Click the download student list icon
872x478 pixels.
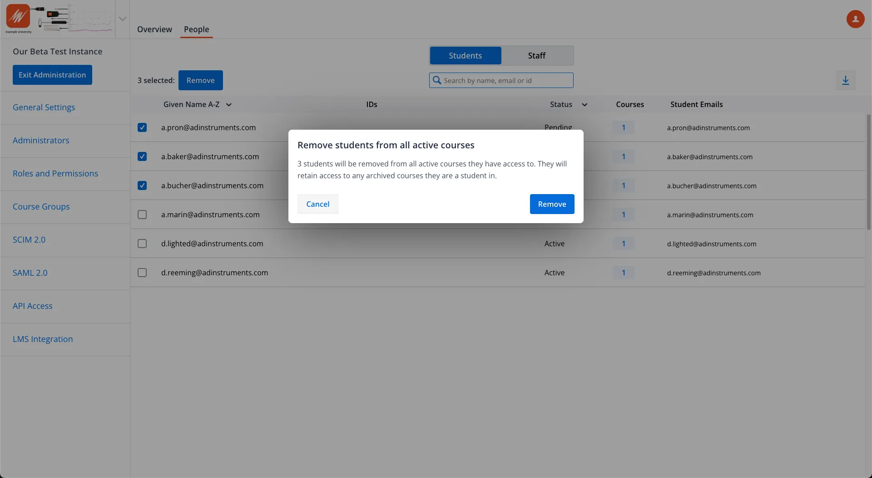pyautogui.click(x=845, y=80)
